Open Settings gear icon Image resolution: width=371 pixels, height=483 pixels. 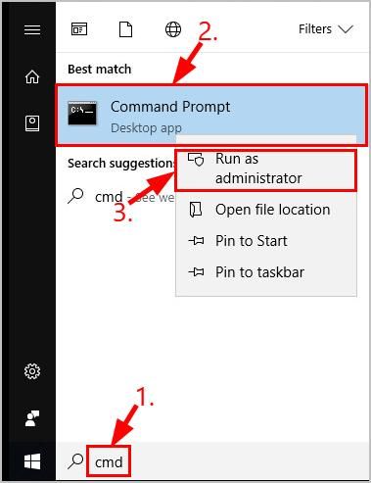pyautogui.click(x=32, y=371)
